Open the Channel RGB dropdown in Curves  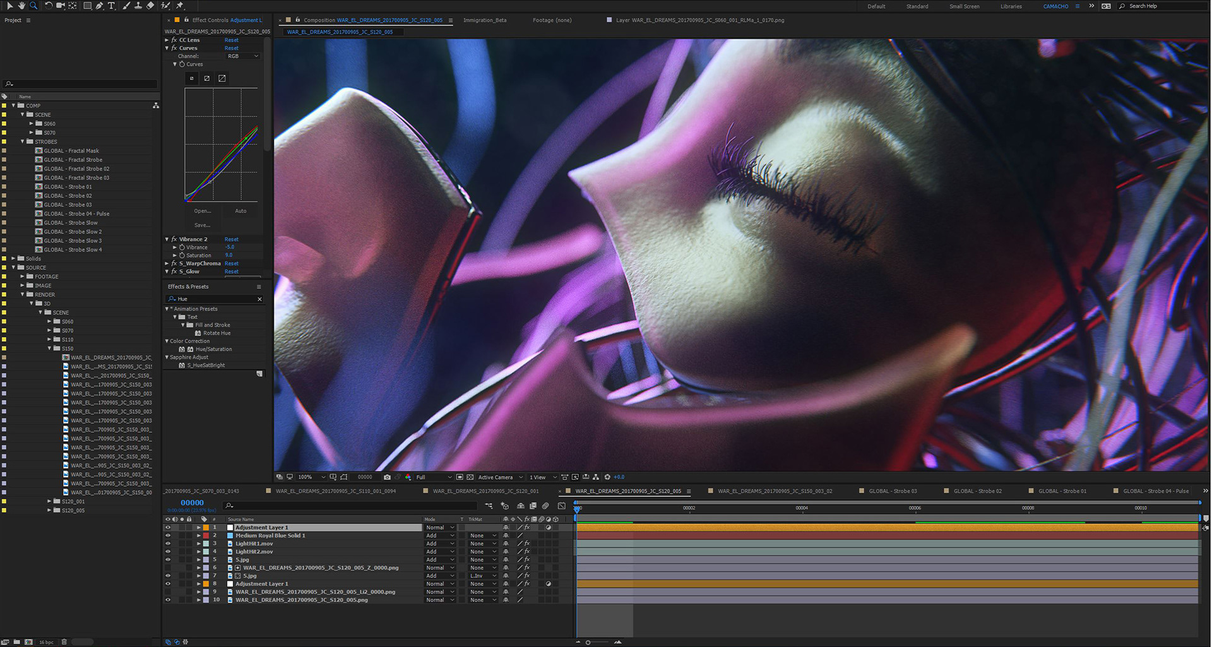[243, 56]
